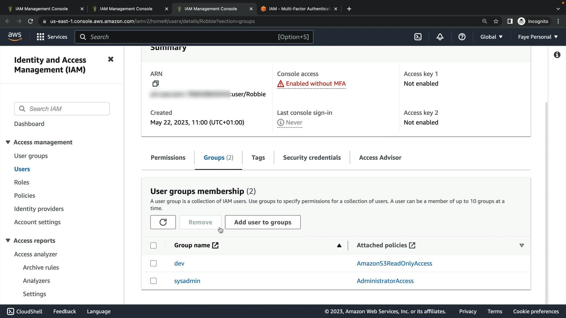Open the Services grid menu

(x=40, y=37)
